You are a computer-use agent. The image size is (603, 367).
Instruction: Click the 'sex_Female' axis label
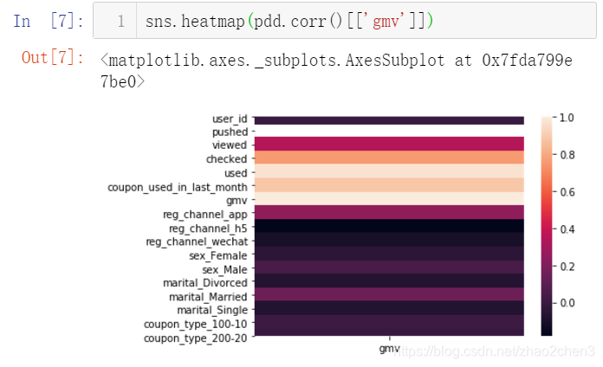point(218,255)
